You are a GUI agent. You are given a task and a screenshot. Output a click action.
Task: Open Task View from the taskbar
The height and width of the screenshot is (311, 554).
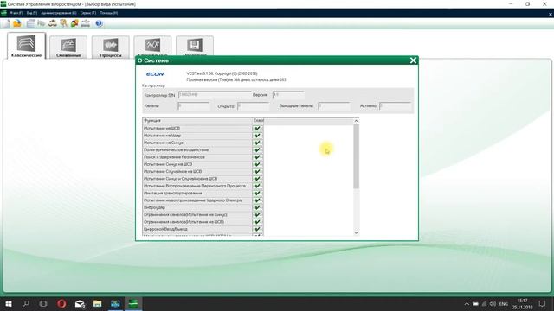(x=43, y=303)
